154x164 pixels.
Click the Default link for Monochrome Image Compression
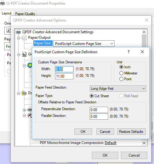click(x=111, y=143)
